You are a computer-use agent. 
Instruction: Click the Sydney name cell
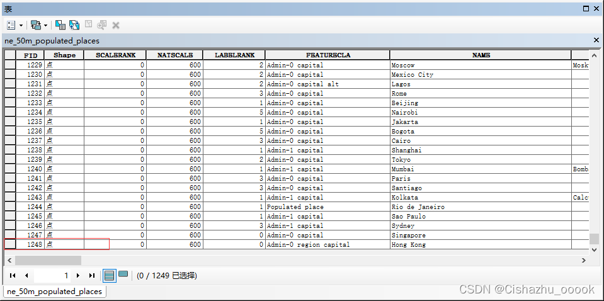click(481, 225)
